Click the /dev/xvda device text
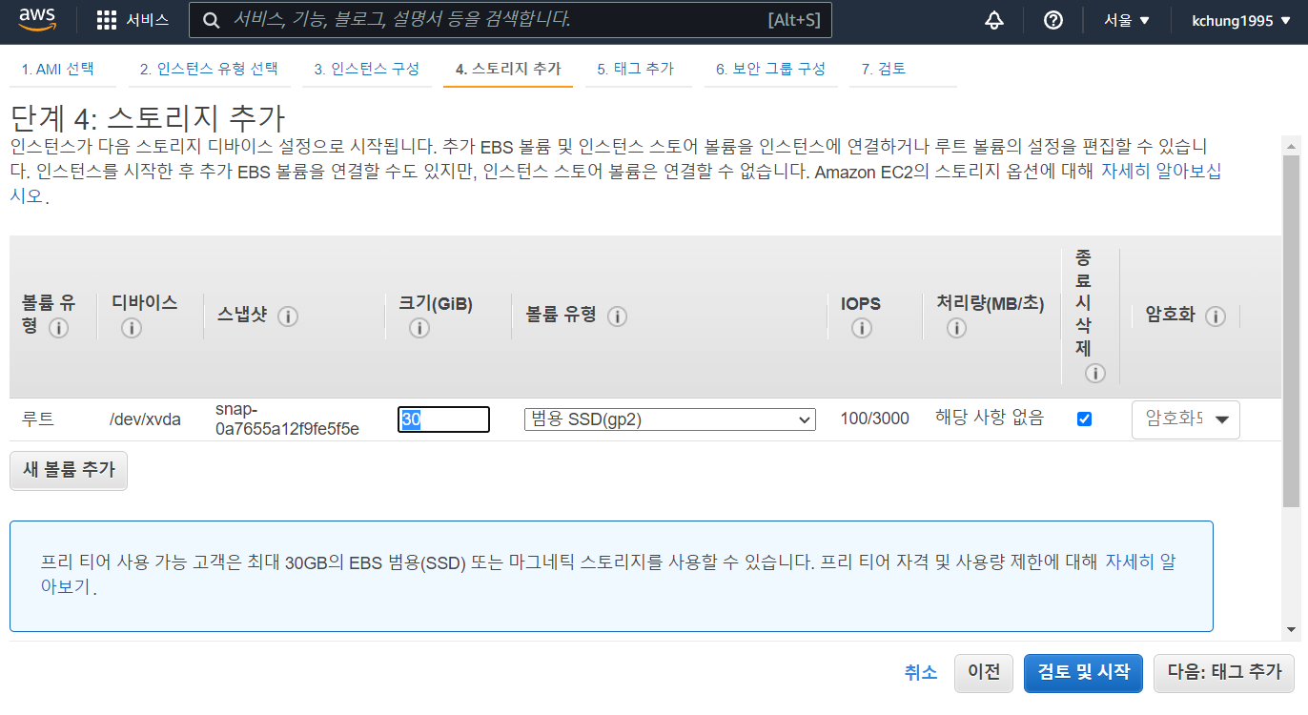 tap(145, 419)
